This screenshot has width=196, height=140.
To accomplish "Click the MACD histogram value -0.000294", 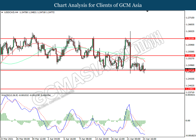I will (45, 95).
